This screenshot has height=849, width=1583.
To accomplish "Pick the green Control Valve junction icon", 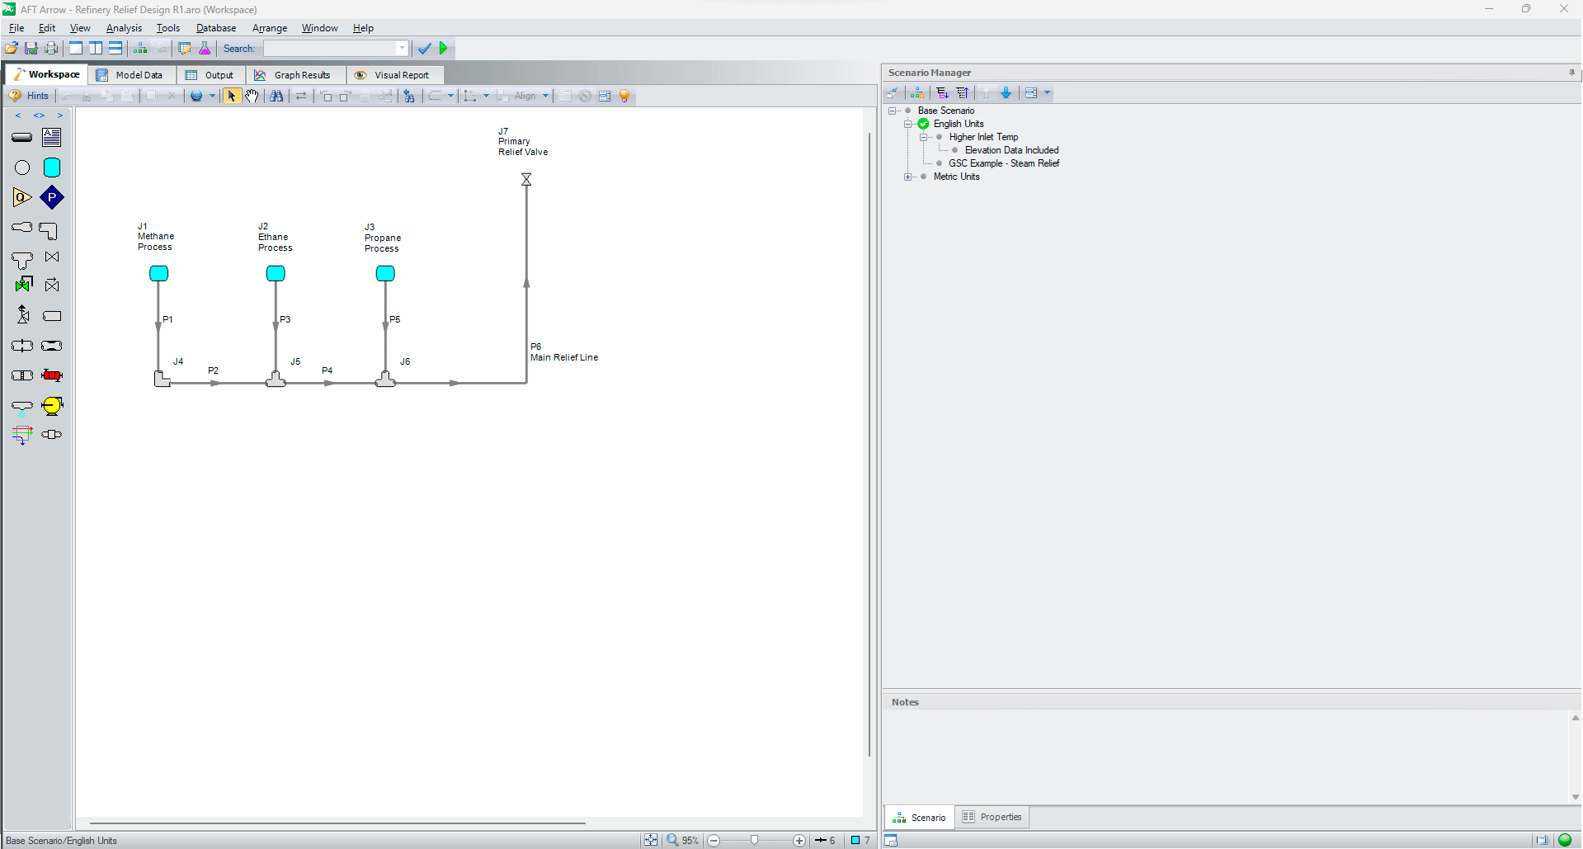I will (23, 285).
